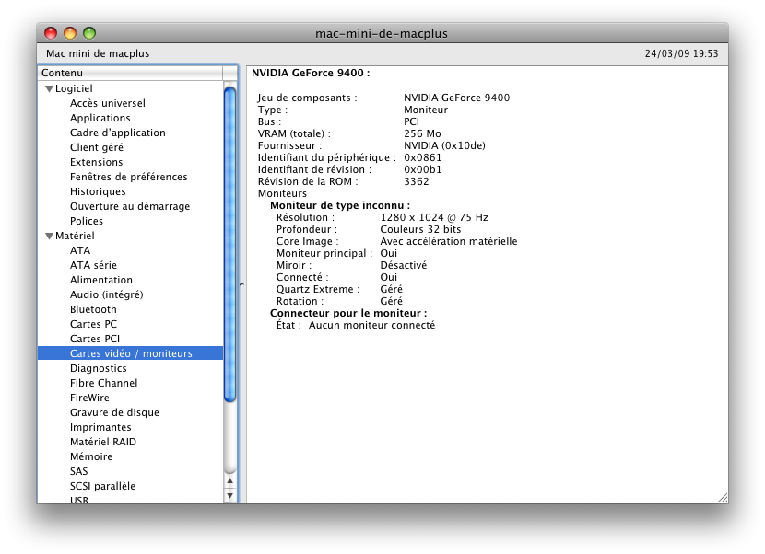Viewport: 765px width, 554px height.
Task: Select Ouverture au démarrage
Action: tap(130, 206)
